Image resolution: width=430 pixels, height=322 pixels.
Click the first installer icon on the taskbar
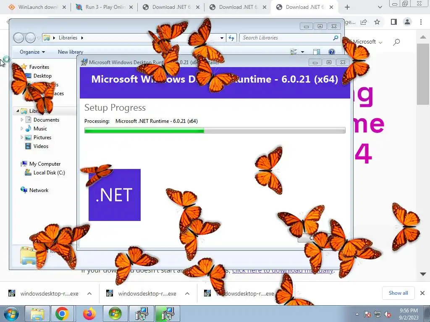point(141,314)
